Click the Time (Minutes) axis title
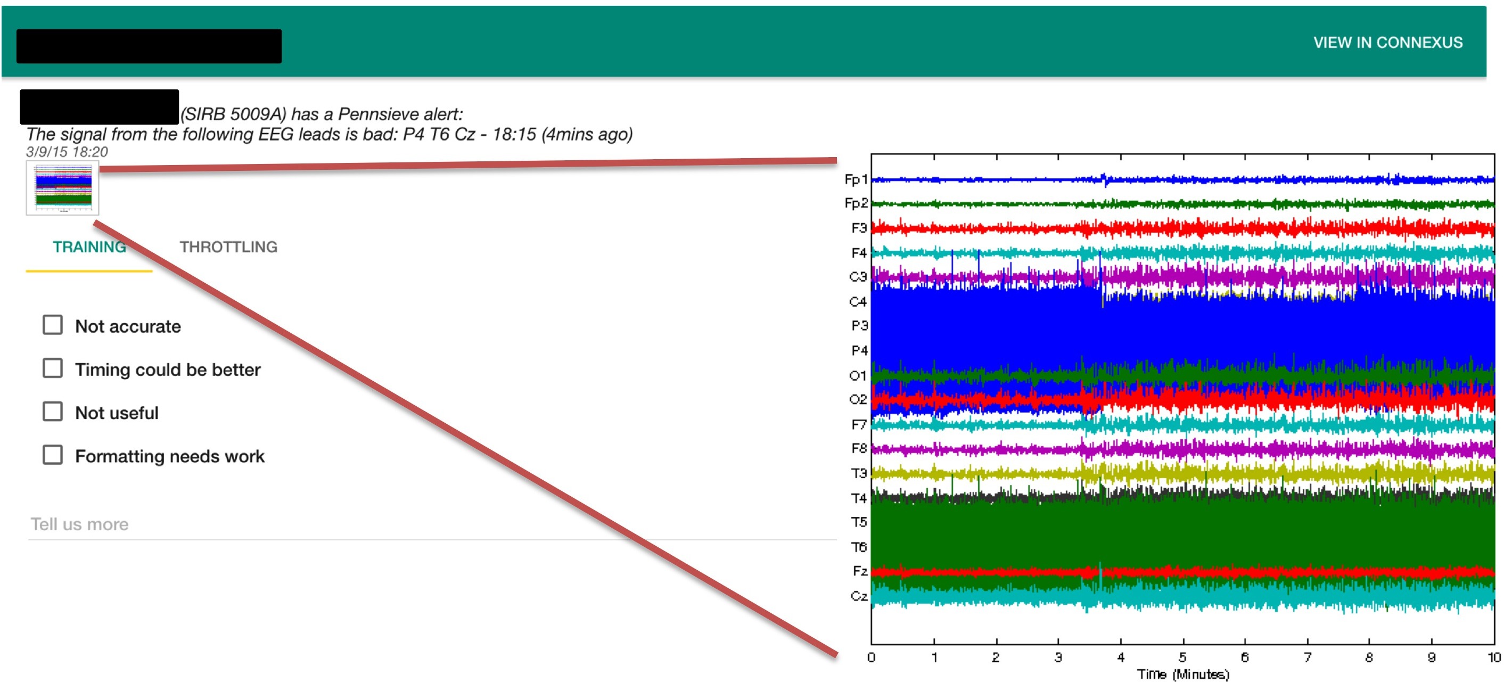Viewport: 1504px width, 682px height. (1182, 674)
